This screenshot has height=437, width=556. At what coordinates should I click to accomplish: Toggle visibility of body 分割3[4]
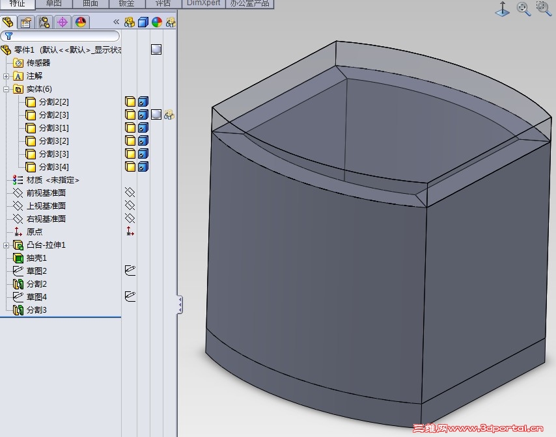pos(130,166)
